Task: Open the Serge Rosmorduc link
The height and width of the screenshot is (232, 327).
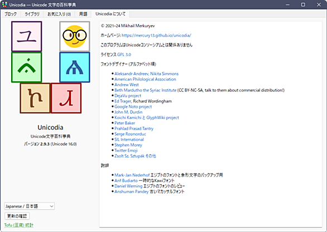Action: coord(130,134)
